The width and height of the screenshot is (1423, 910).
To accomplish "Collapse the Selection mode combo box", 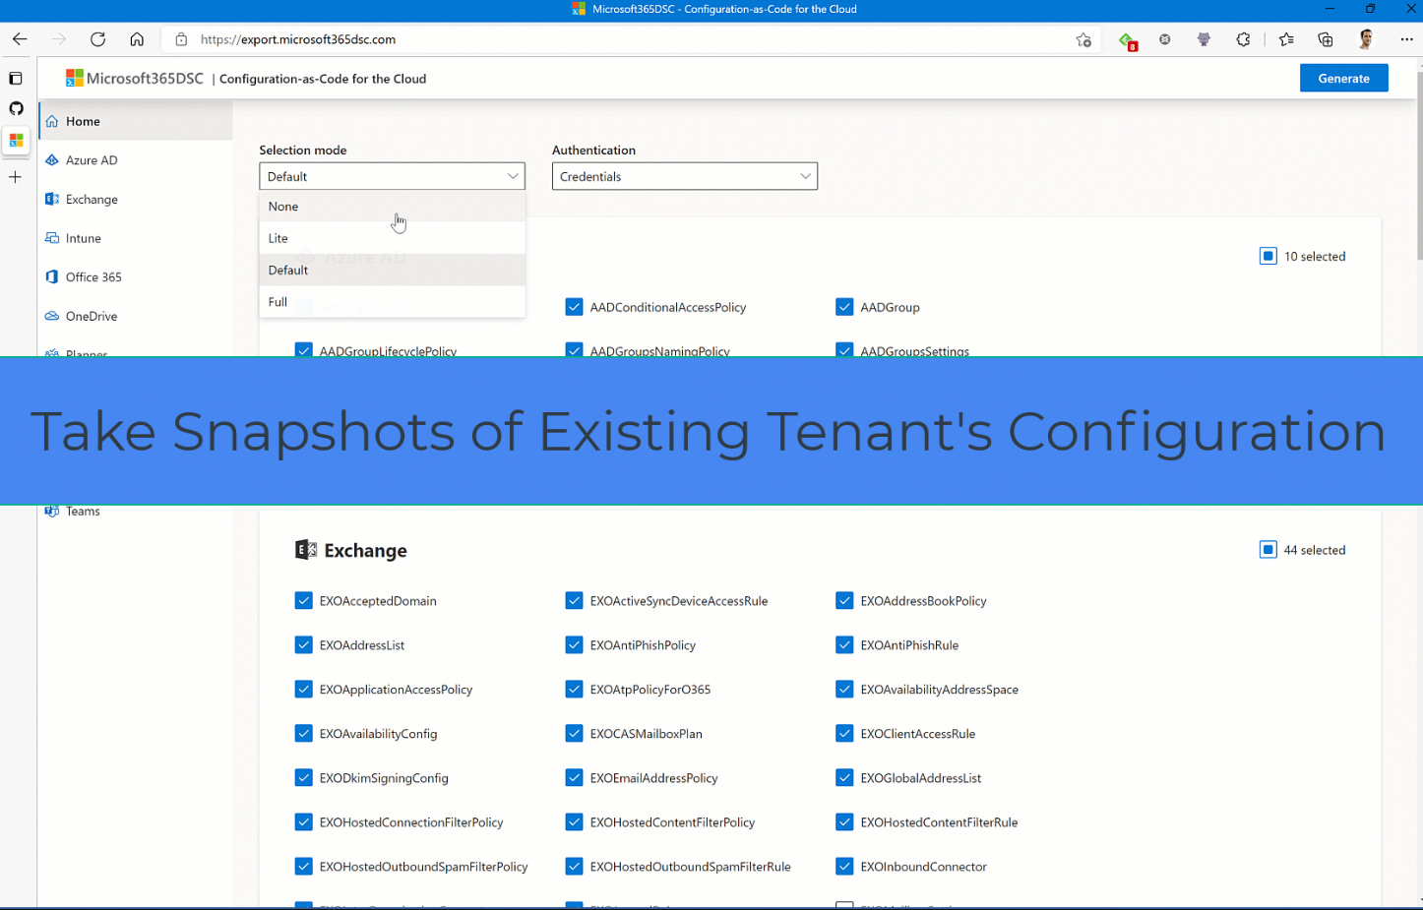I will pos(392,176).
